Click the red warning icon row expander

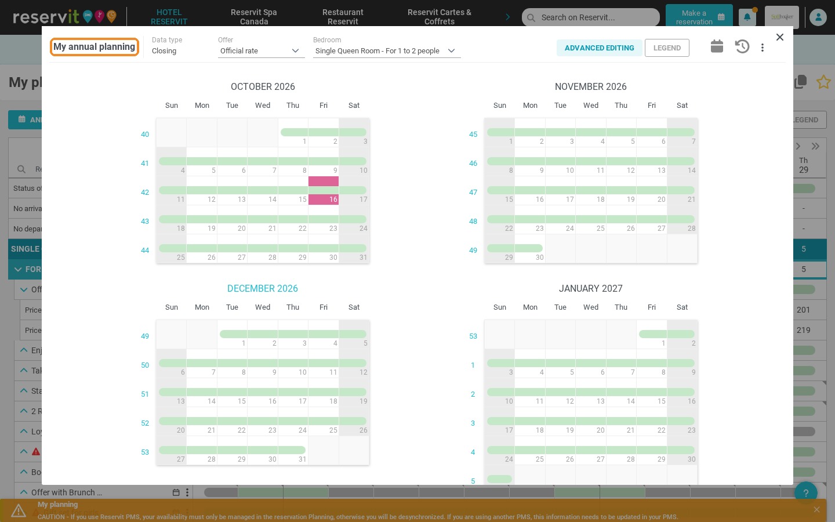coord(24,451)
